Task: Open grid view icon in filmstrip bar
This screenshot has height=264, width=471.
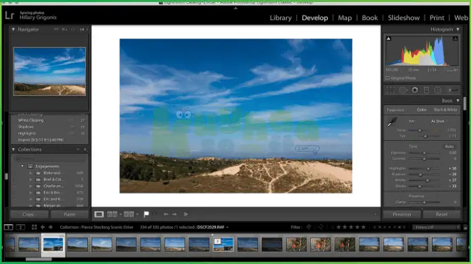Action: pyautogui.click(x=34, y=227)
